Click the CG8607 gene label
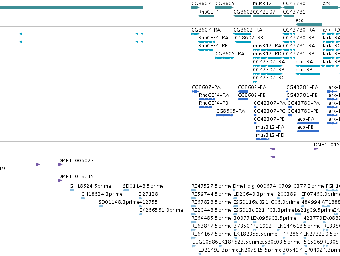 click(x=201, y=4)
